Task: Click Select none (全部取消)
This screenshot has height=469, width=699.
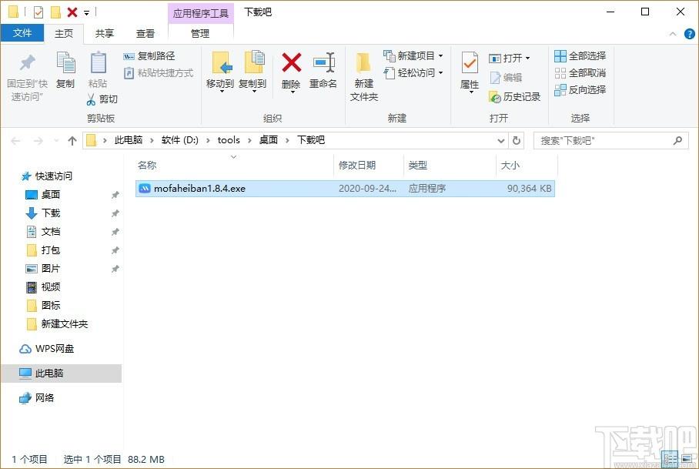Action: click(580, 73)
